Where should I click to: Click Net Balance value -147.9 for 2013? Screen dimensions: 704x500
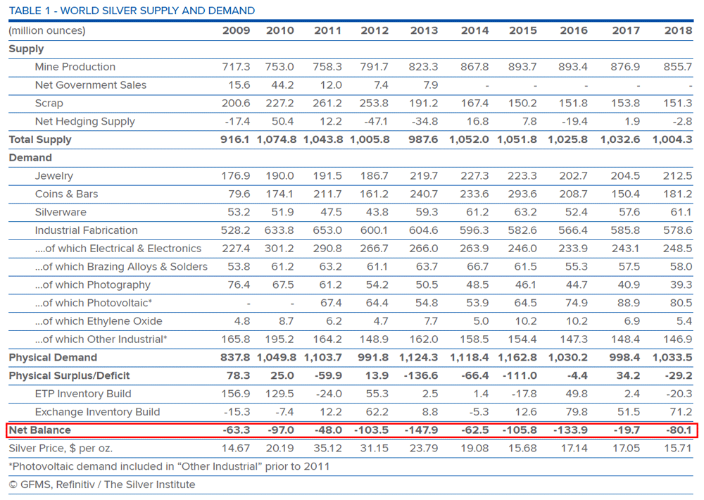click(422, 430)
